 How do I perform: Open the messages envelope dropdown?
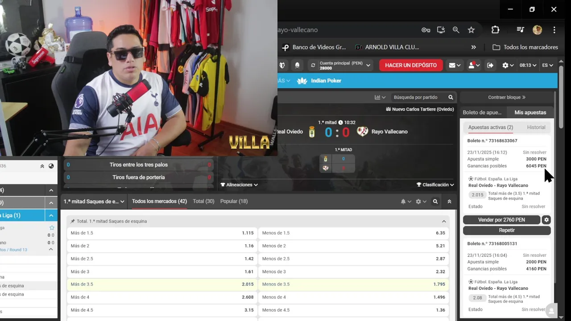point(455,65)
